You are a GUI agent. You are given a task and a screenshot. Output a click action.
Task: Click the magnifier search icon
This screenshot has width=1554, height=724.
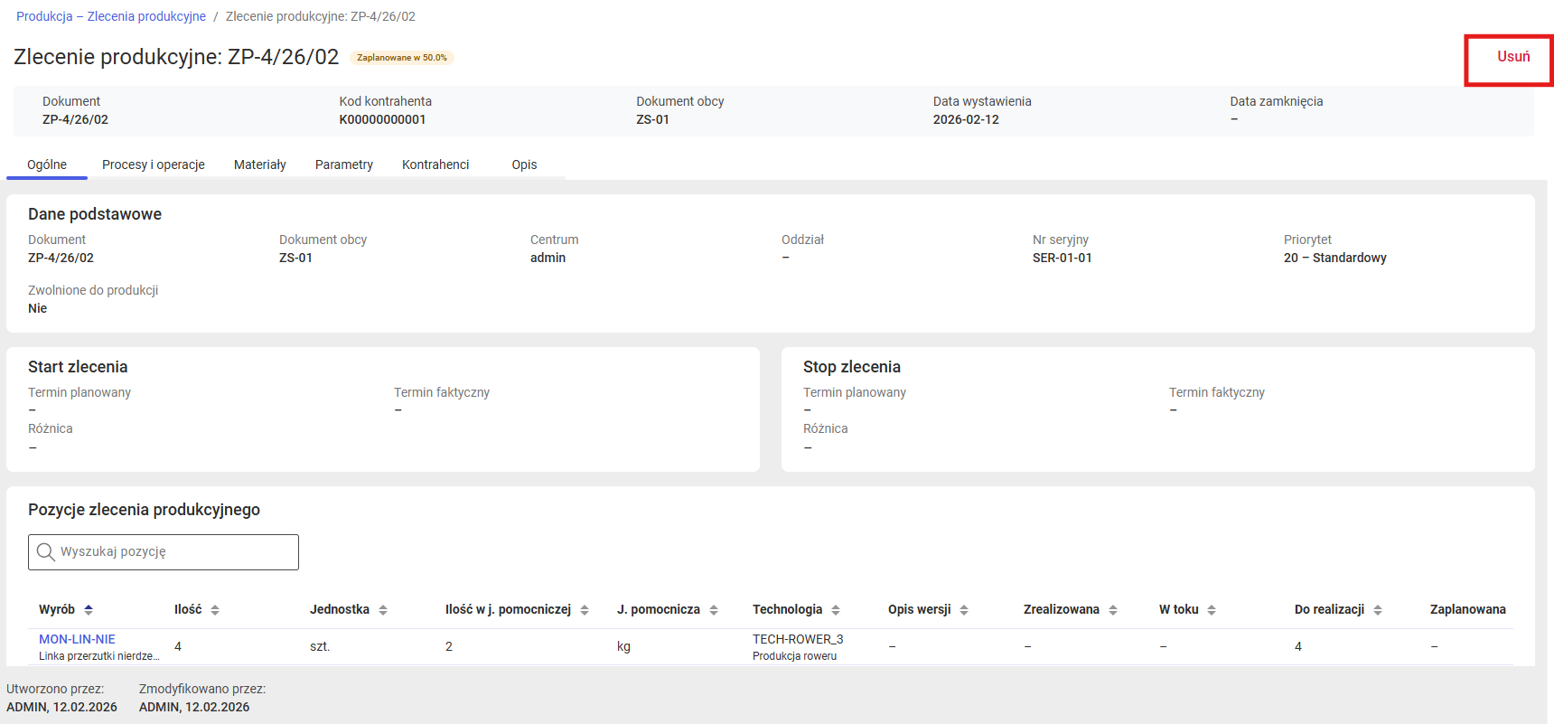46,552
